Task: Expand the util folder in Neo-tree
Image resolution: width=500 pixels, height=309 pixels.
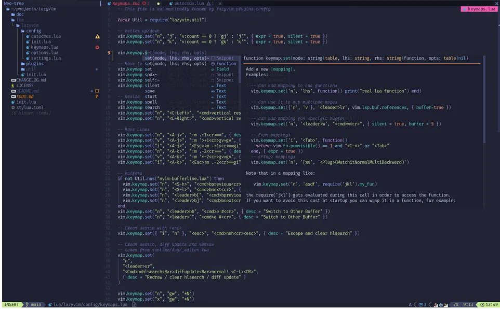Action: 23,69
